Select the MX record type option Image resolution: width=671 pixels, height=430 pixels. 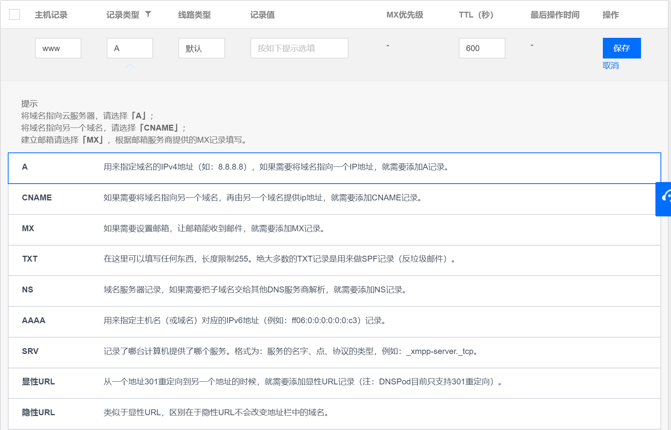pos(335,230)
